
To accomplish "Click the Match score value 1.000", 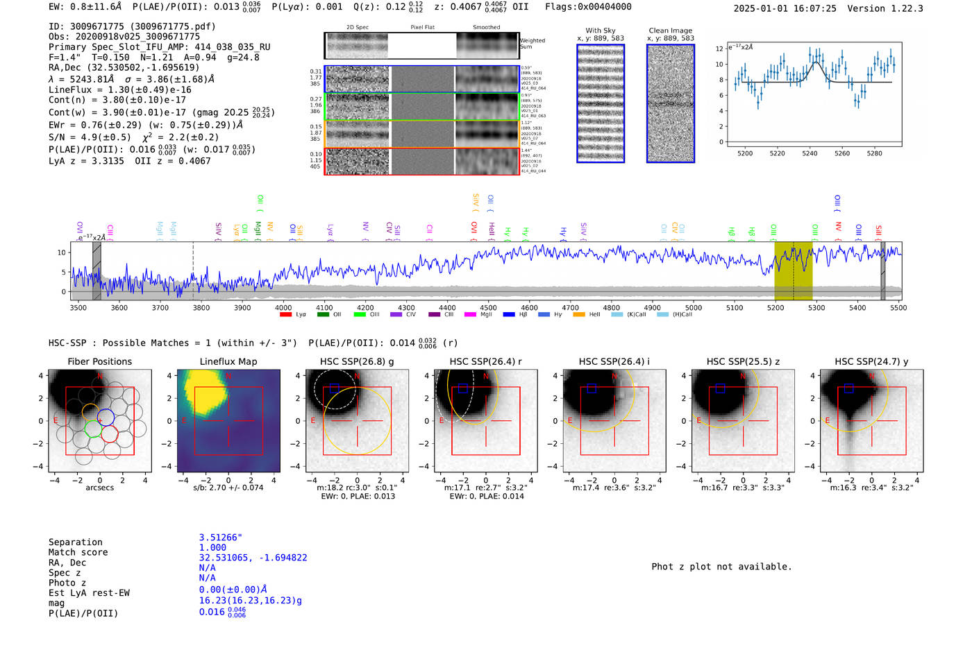I will 212,547.
